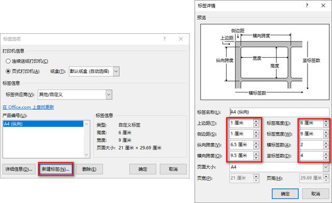The image size is (332, 203).
Task: Decrease 标签宽度 with the down arrow
Action: [x=326, y=136]
